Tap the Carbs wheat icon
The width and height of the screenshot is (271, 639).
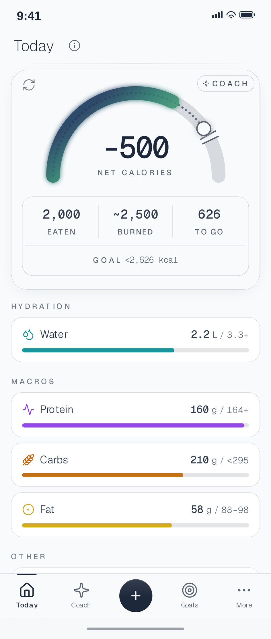(28, 460)
